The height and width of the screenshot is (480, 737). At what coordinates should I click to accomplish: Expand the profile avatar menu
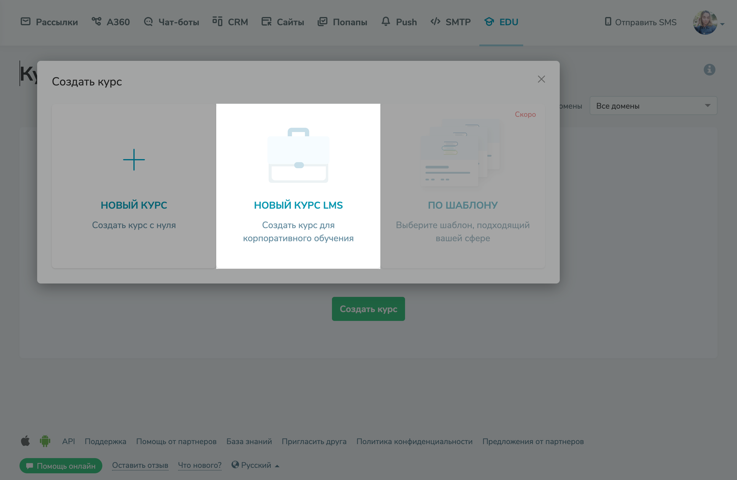[x=706, y=22]
